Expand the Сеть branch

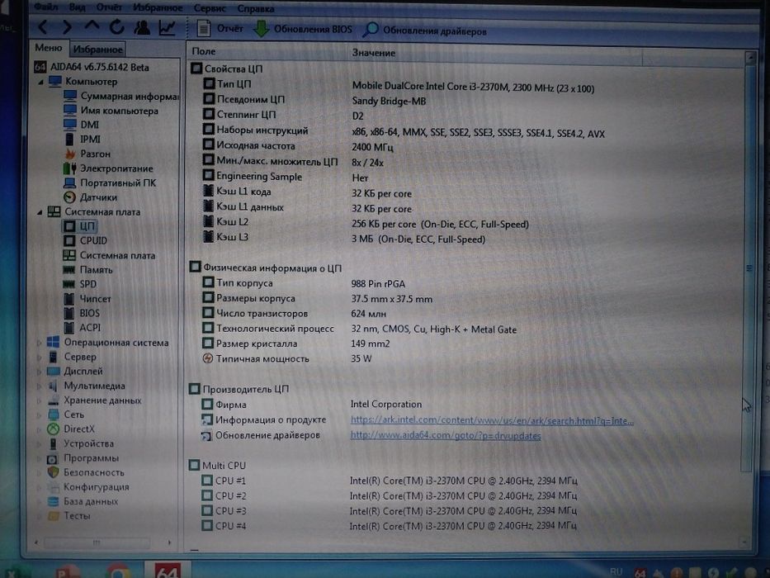click(x=40, y=415)
